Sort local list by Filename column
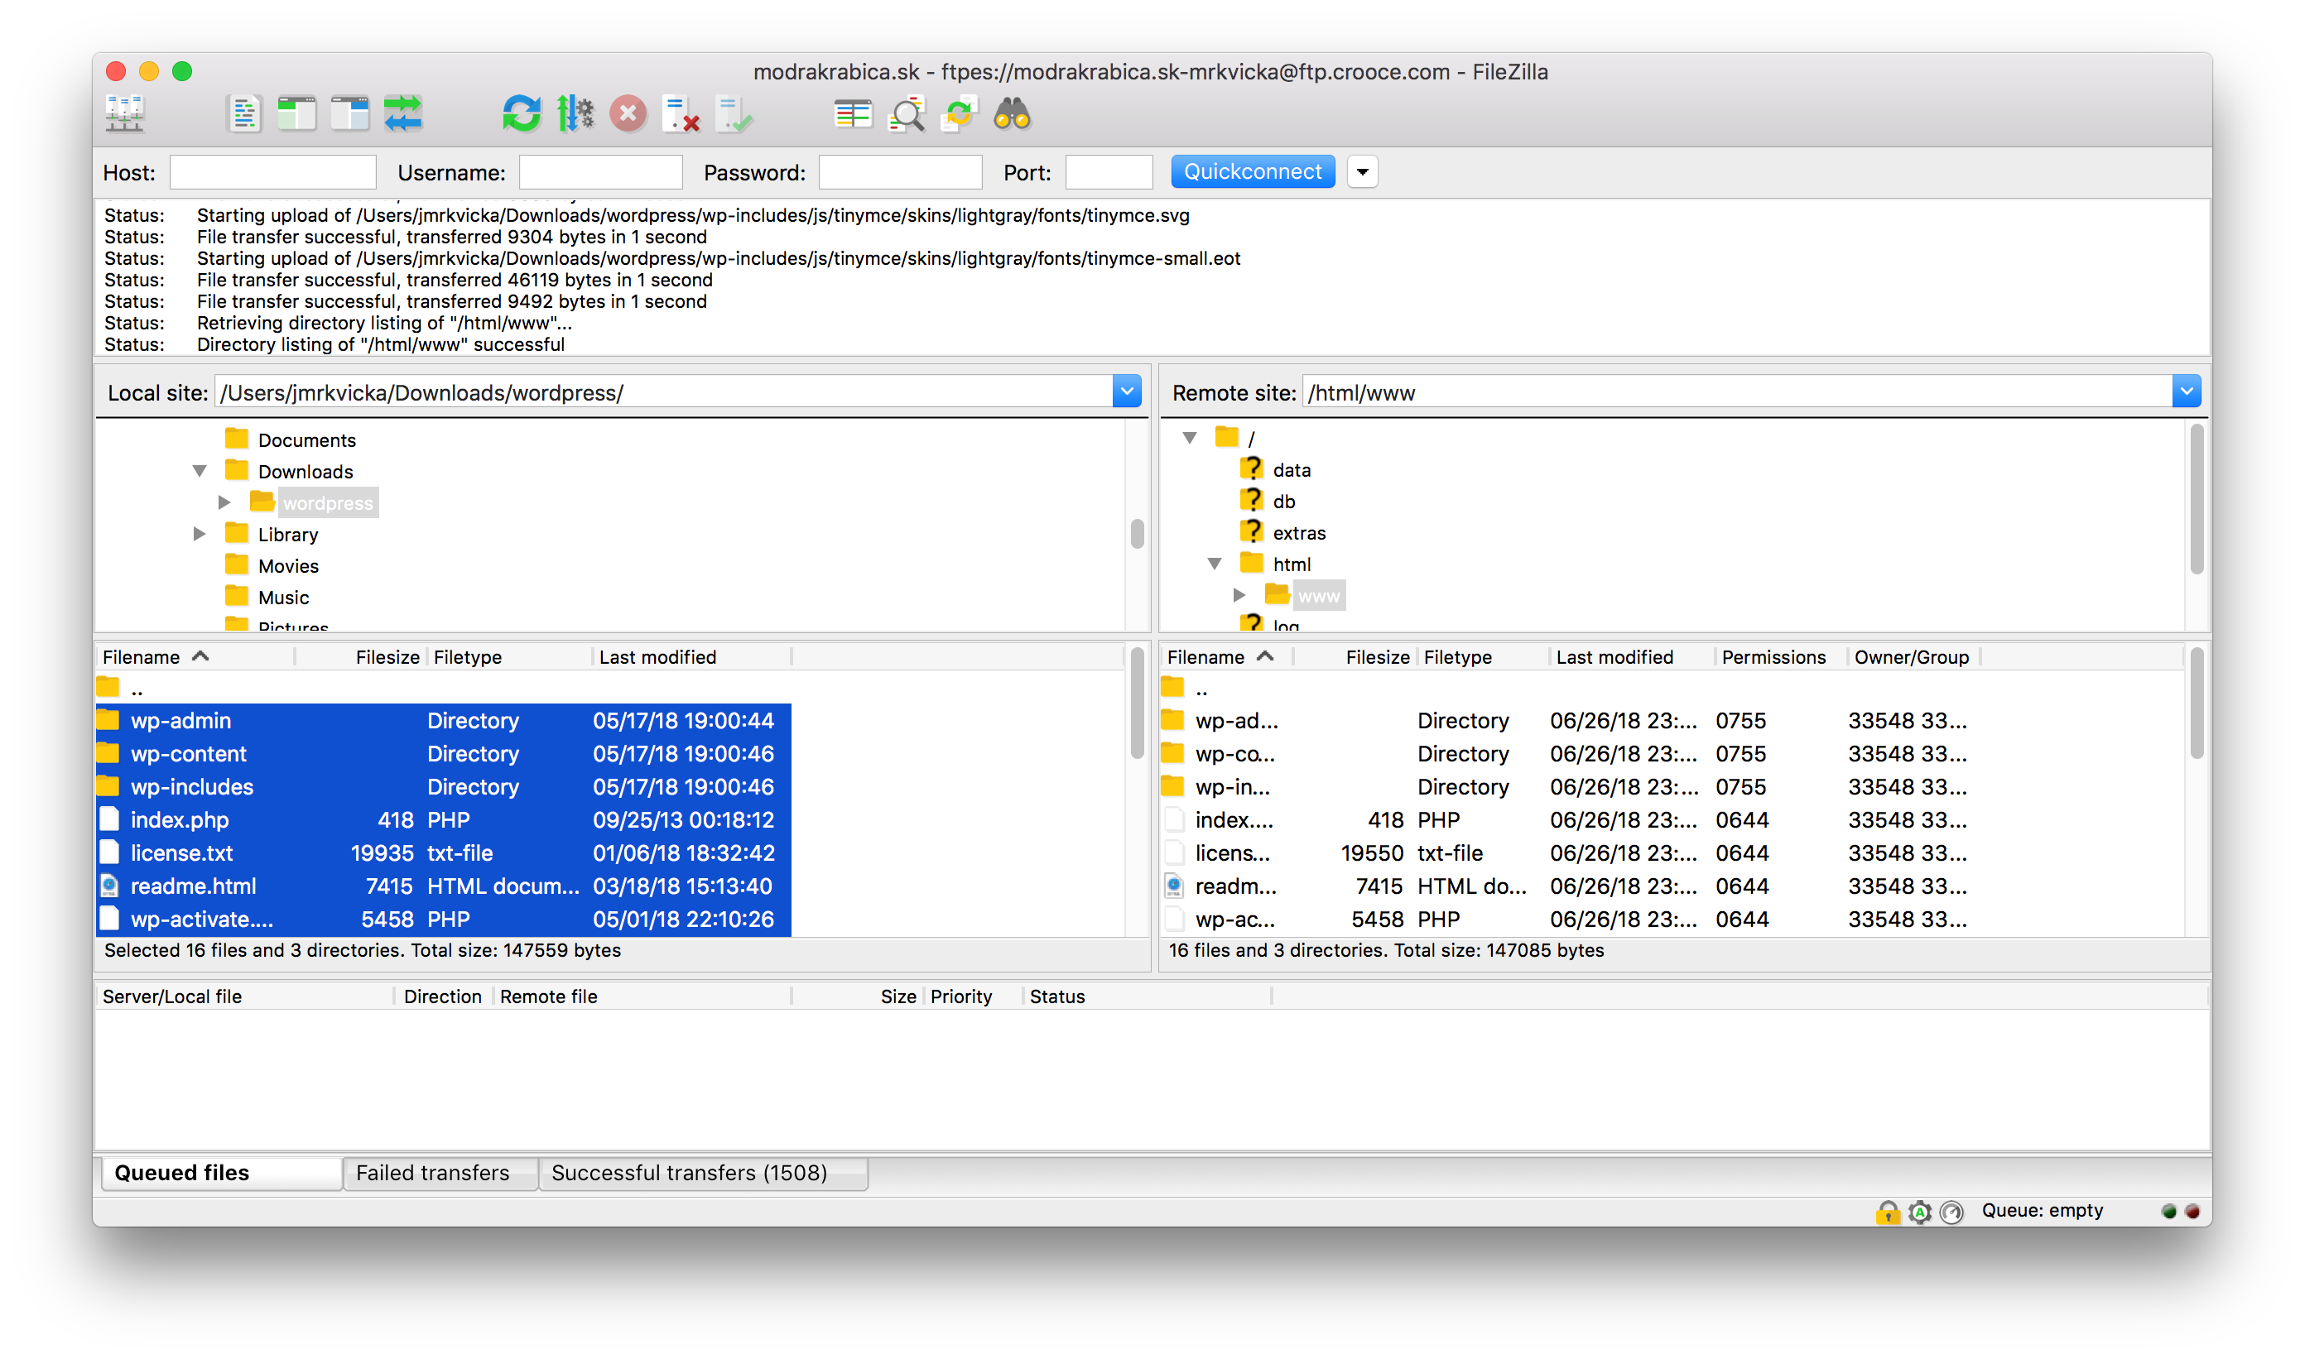2305x1359 pixels. coord(195,656)
